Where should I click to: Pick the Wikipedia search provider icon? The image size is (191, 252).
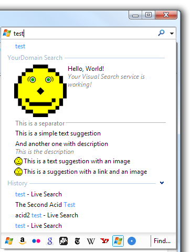(x=91, y=241)
